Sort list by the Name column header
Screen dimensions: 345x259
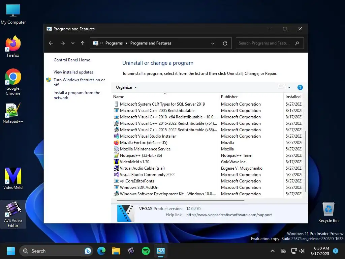165,97
